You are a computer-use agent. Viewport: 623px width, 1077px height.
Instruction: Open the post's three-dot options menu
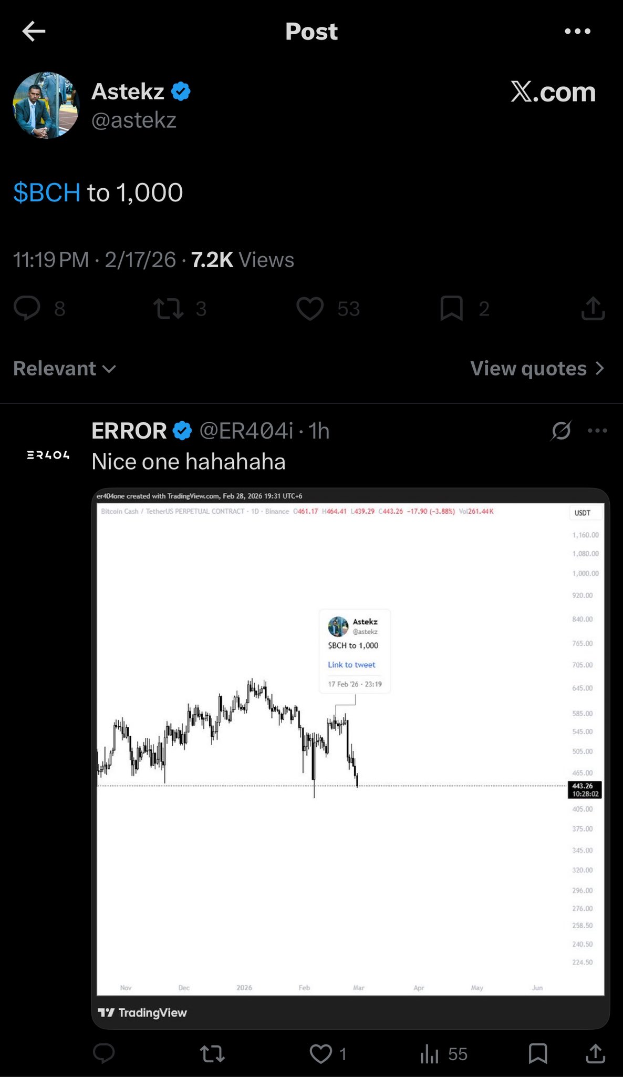577,32
